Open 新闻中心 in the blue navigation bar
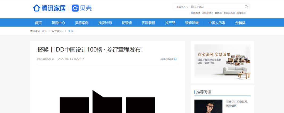 click(x=58, y=23)
